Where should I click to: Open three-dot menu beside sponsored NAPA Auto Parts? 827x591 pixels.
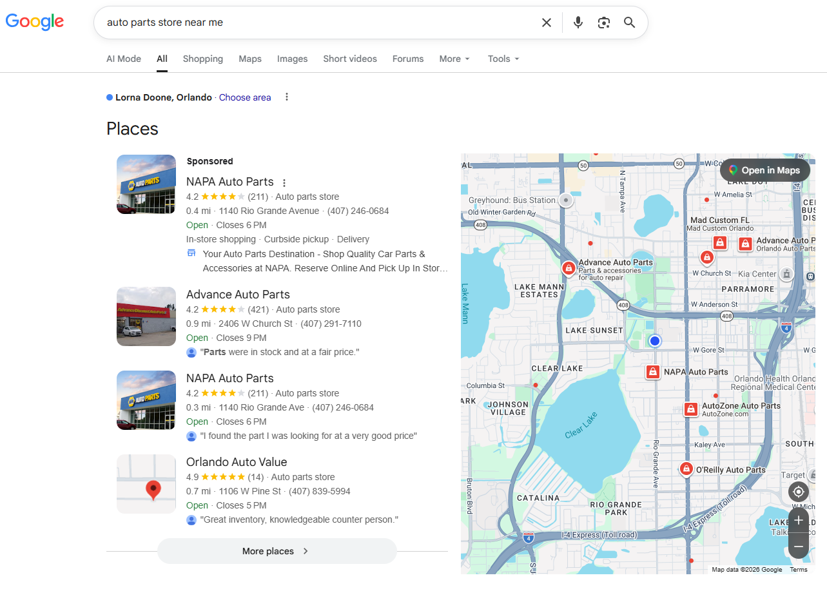[284, 182]
